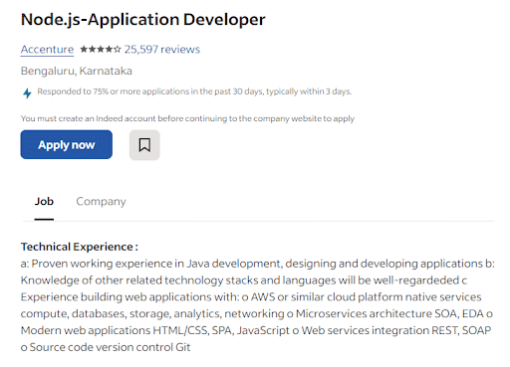Click the Bengaluru, Karnataka location text

pos(77,71)
